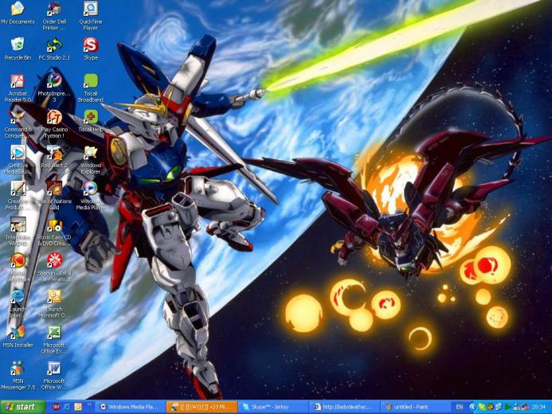
Task: Select the Microsoft Office Word shortcut
Action: [x=54, y=376]
